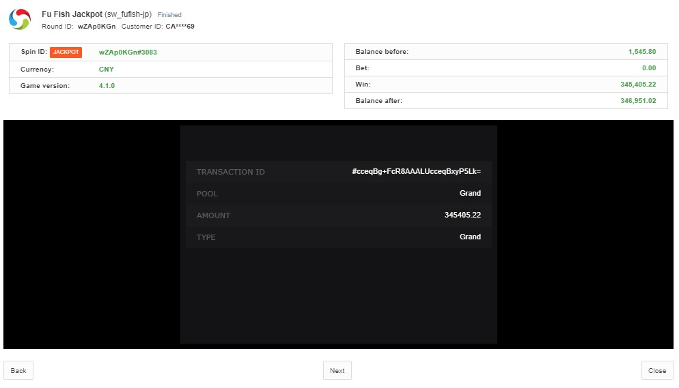Click the Bet label
The width and height of the screenshot is (679, 388).
coord(362,68)
